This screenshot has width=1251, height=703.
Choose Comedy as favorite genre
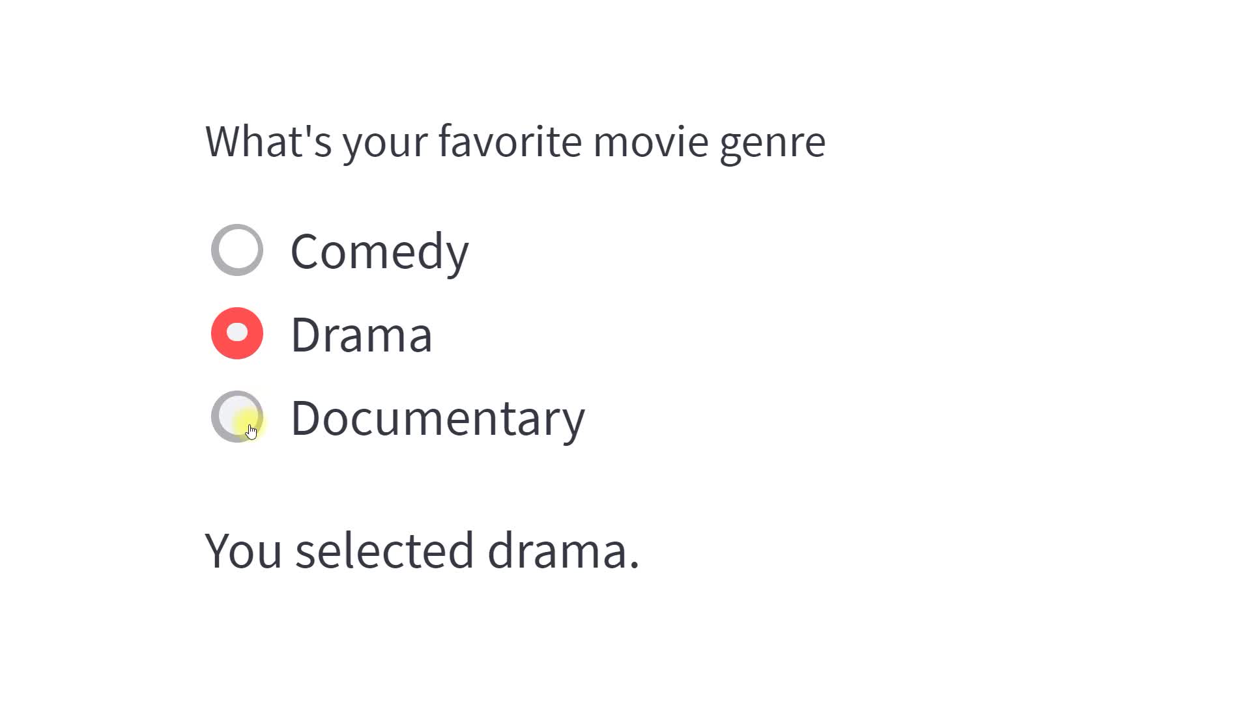click(237, 250)
